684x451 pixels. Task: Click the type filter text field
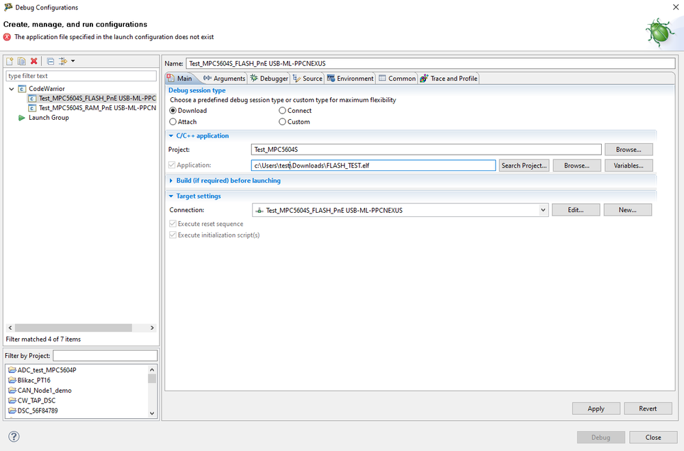pos(81,76)
